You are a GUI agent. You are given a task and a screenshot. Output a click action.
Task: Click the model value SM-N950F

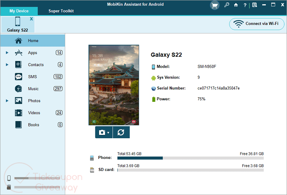point(207,67)
